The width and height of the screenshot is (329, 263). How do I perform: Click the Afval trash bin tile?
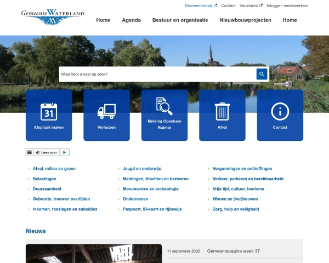click(222, 115)
